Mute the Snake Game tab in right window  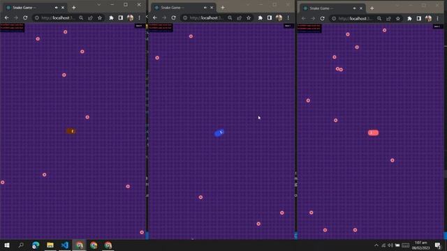[x=354, y=8]
